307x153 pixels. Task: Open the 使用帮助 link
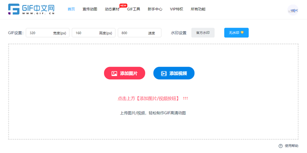click(x=292, y=146)
